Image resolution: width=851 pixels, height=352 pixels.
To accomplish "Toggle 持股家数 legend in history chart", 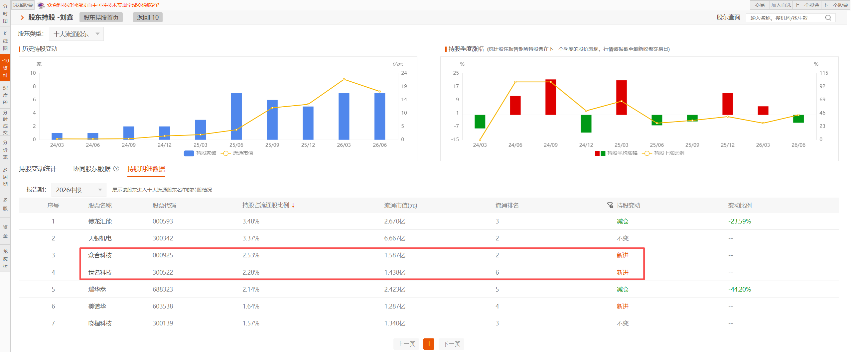I will point(200,153).
